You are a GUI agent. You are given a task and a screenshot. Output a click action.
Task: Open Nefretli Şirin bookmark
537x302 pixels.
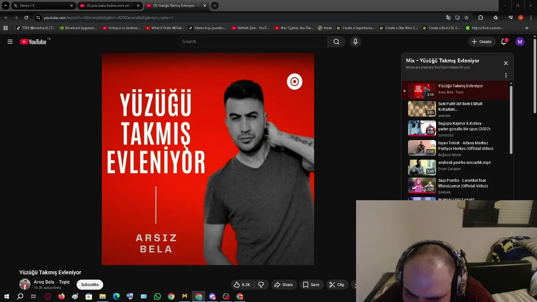251,28
